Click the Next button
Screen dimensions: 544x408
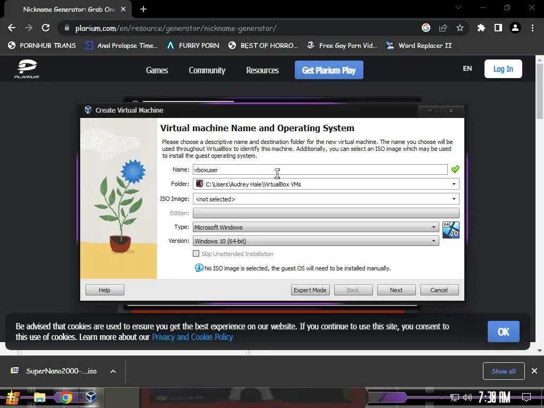396,290
